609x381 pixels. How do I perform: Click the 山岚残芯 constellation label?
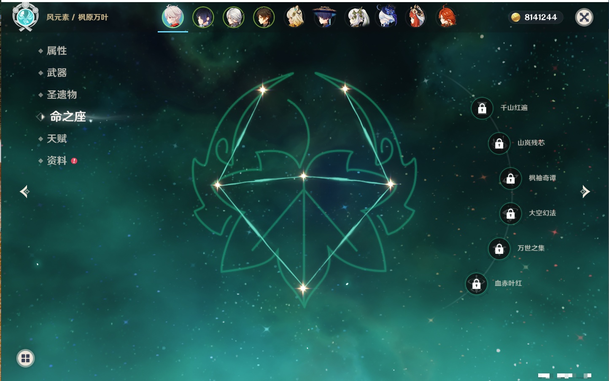point(531,143)
